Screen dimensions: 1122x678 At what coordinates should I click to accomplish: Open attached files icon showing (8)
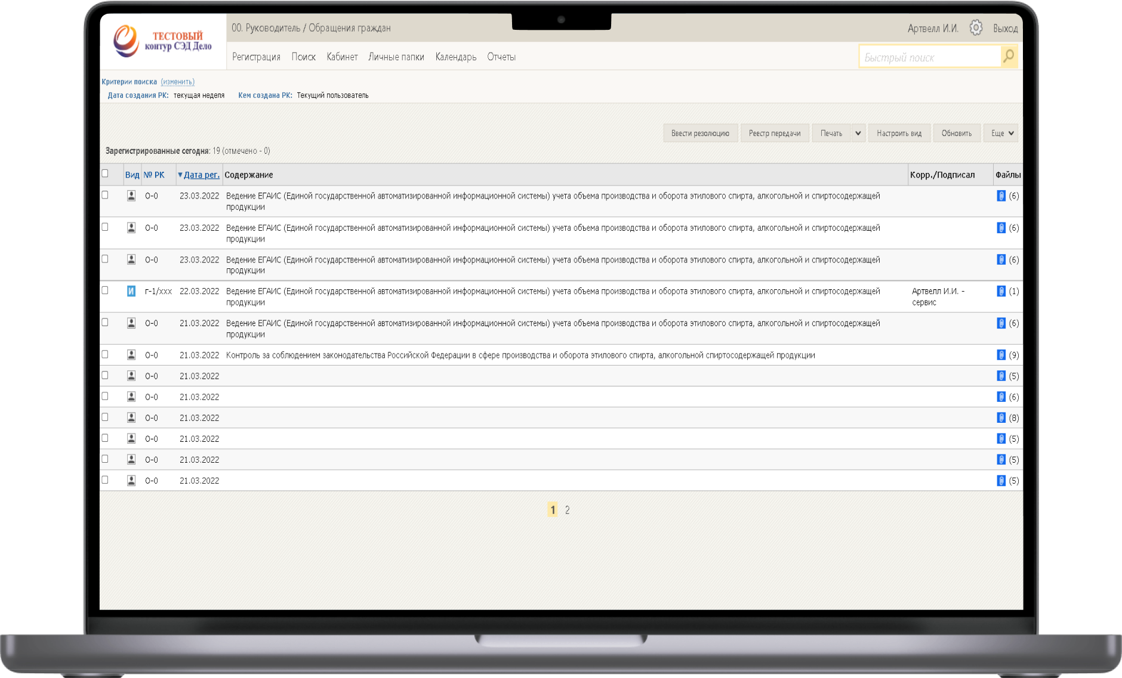click(1001, 417)
